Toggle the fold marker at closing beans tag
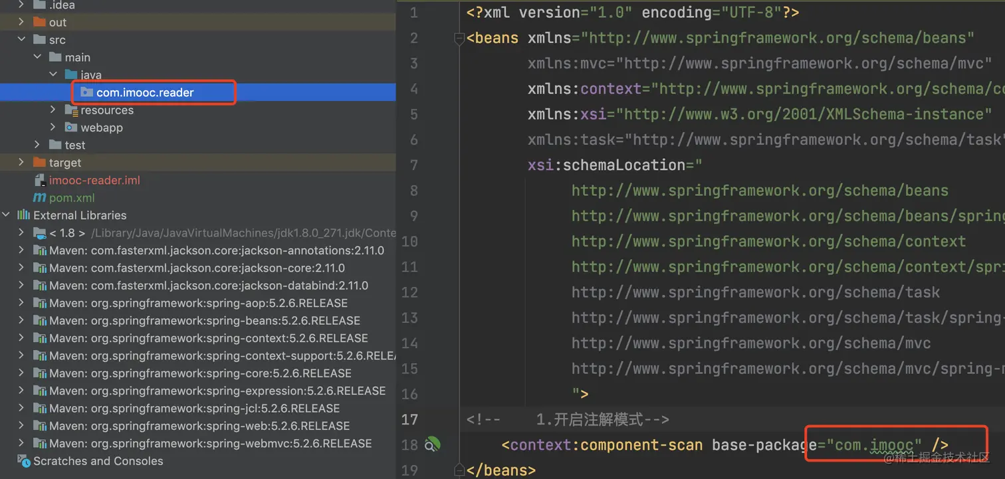 point(459,468)
